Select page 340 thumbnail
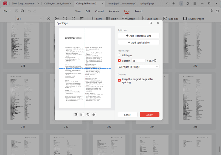 tap(195, 43)
